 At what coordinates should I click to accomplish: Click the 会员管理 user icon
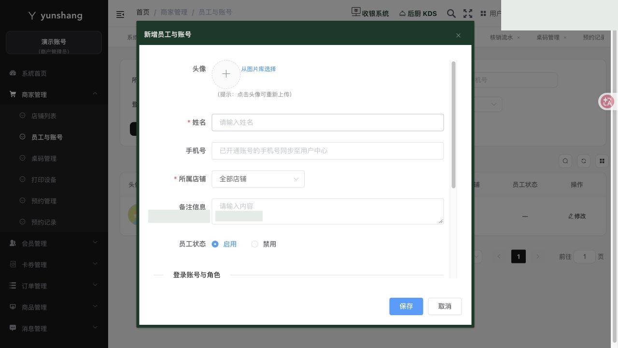[13, 243]
